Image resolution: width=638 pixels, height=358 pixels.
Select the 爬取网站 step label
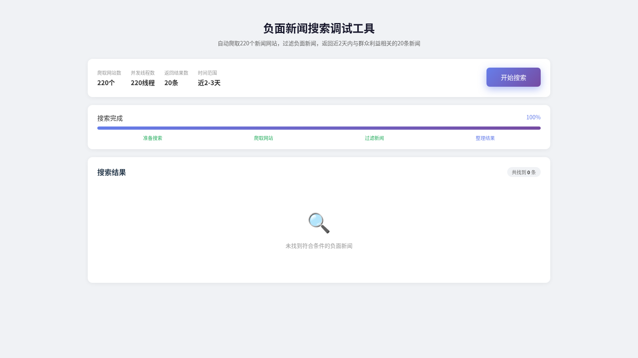pos(264,138)
